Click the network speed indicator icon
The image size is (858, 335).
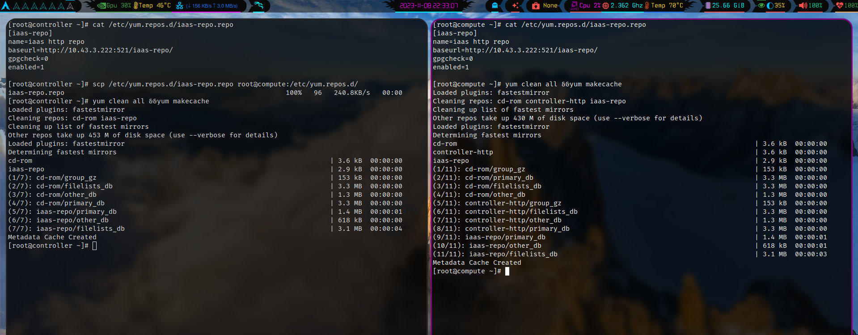point(180,6)
